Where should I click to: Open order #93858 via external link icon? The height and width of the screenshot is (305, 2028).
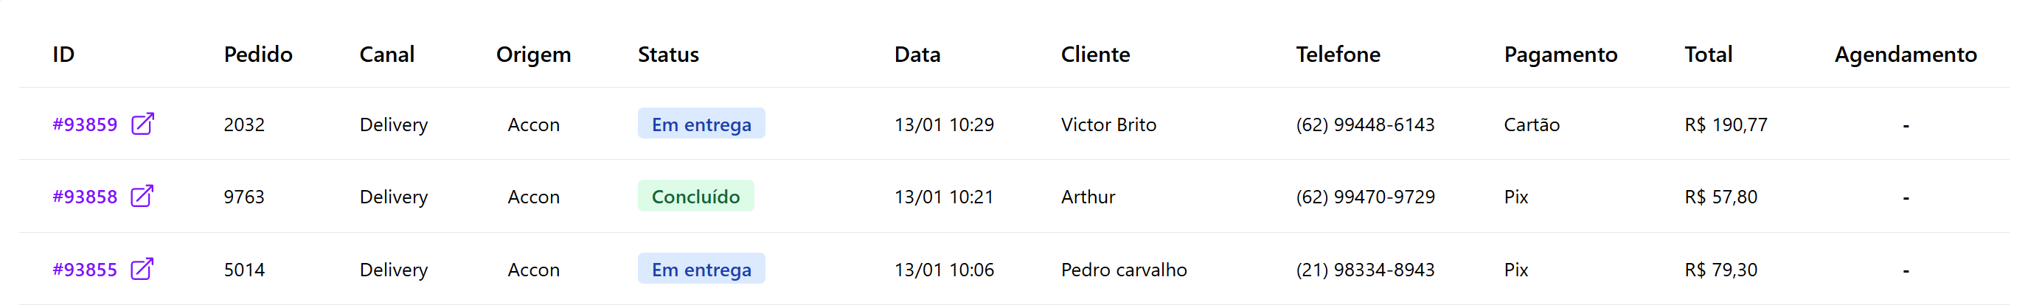pyautogui.click(x=142, y=197)
